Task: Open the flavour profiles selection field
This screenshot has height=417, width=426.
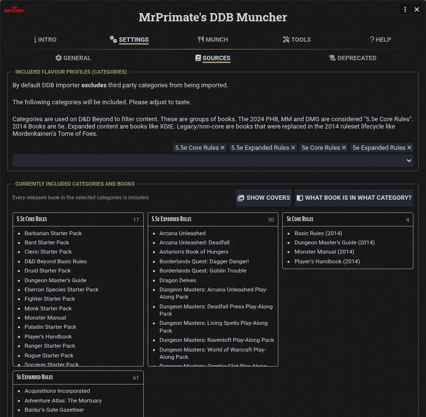Action: click(213, 160)
